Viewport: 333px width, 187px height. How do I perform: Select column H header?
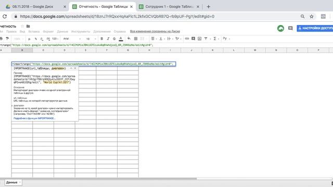(x=149, y=50)
